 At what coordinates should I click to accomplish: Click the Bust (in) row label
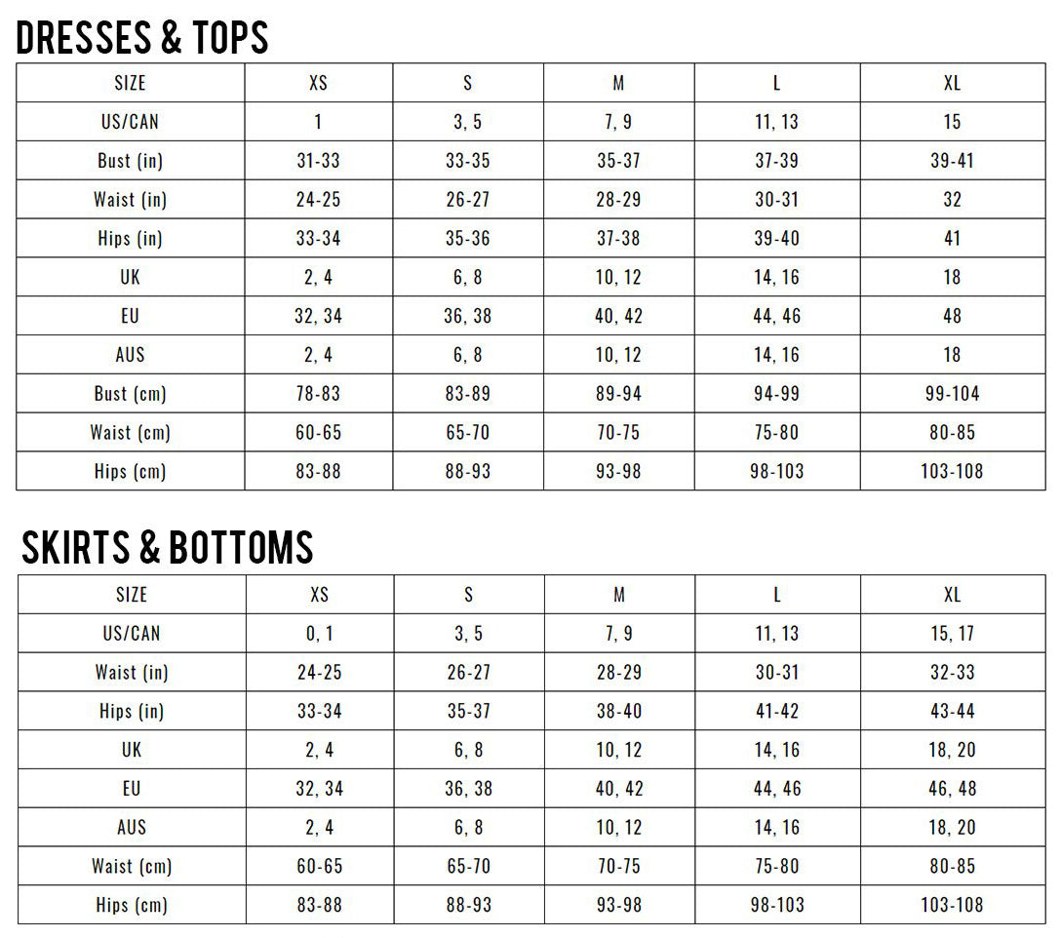tap(130, 161)
